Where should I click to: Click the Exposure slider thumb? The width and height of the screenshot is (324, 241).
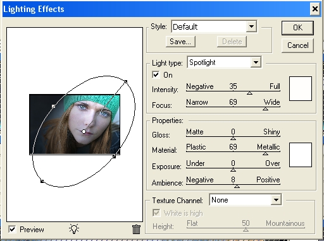[233, 170]
